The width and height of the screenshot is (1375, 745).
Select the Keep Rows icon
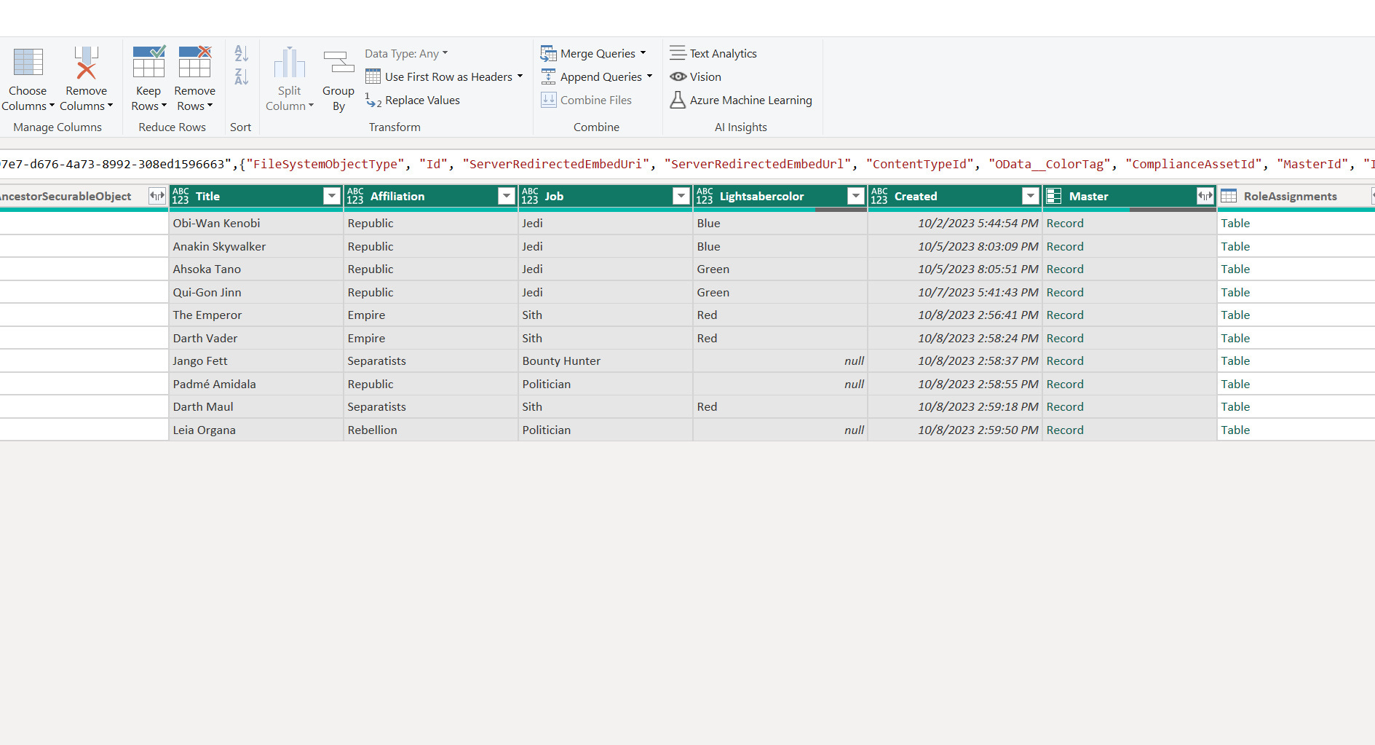[x=148, y=62]
